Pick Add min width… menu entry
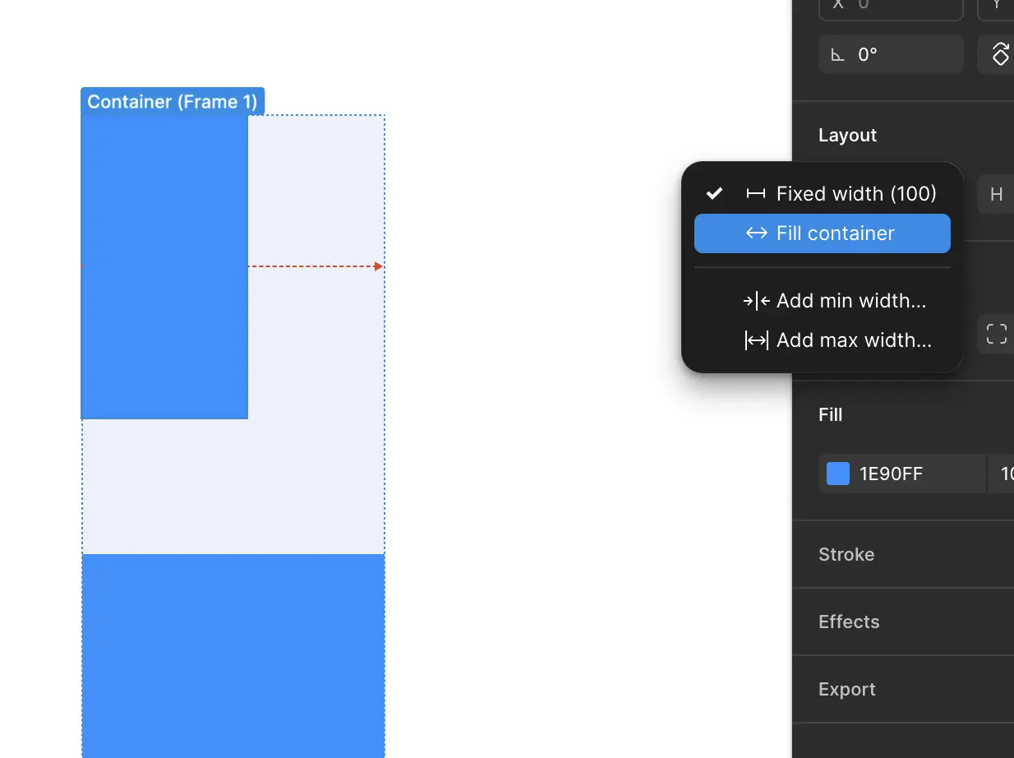Image resolution: width=1014 pixels, height=758 pixels. 850,301
